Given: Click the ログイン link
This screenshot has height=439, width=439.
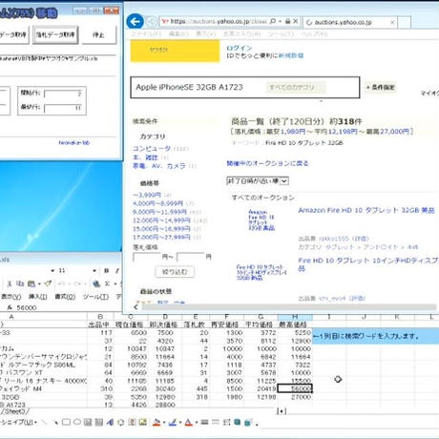Looking at the screenshot, I should [240, 48].
